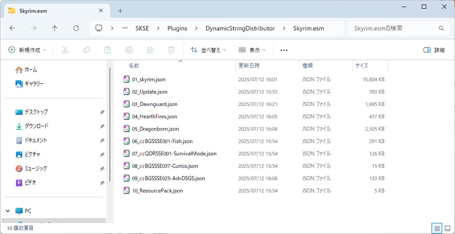Refresh the current folder view

pyautogui.click(x=76, y=28)
